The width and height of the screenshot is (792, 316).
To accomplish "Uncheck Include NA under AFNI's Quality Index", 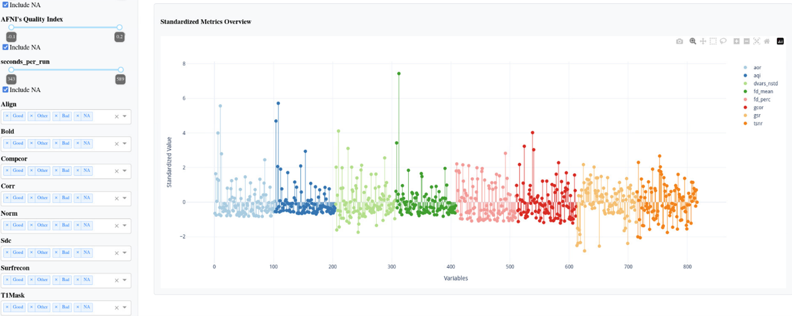I will [x=6, y=48].
